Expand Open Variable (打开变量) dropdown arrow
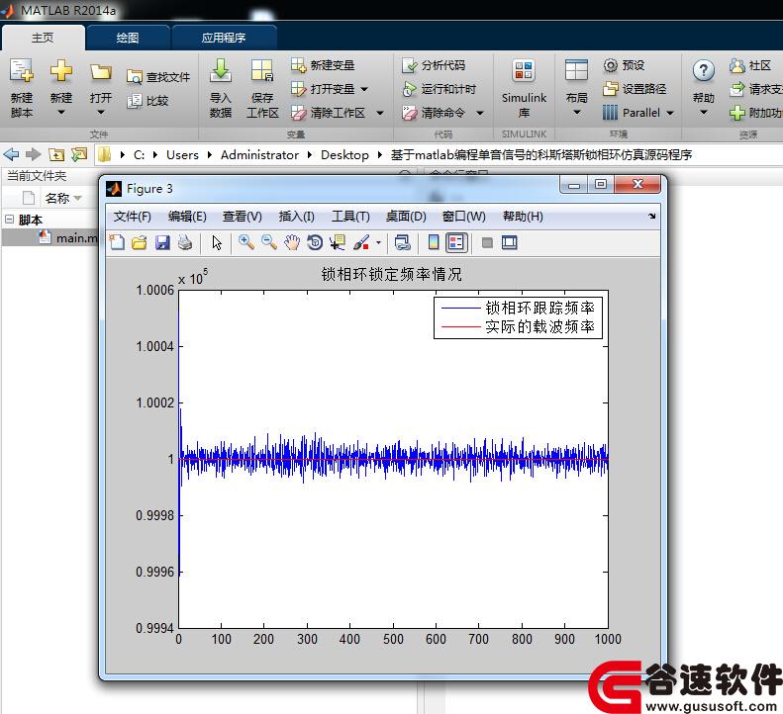This screenshot has width=783, height=714. (364, 89)
